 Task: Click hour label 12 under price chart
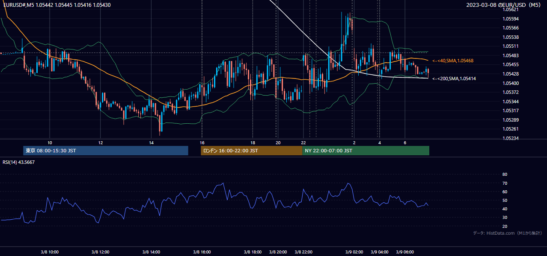tap(100, 143)
